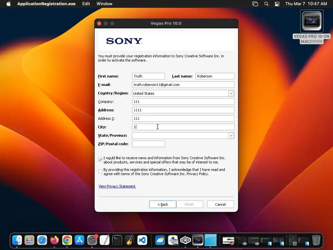Click into the City input field
This screenshot has width=333, height=250.
183,127
